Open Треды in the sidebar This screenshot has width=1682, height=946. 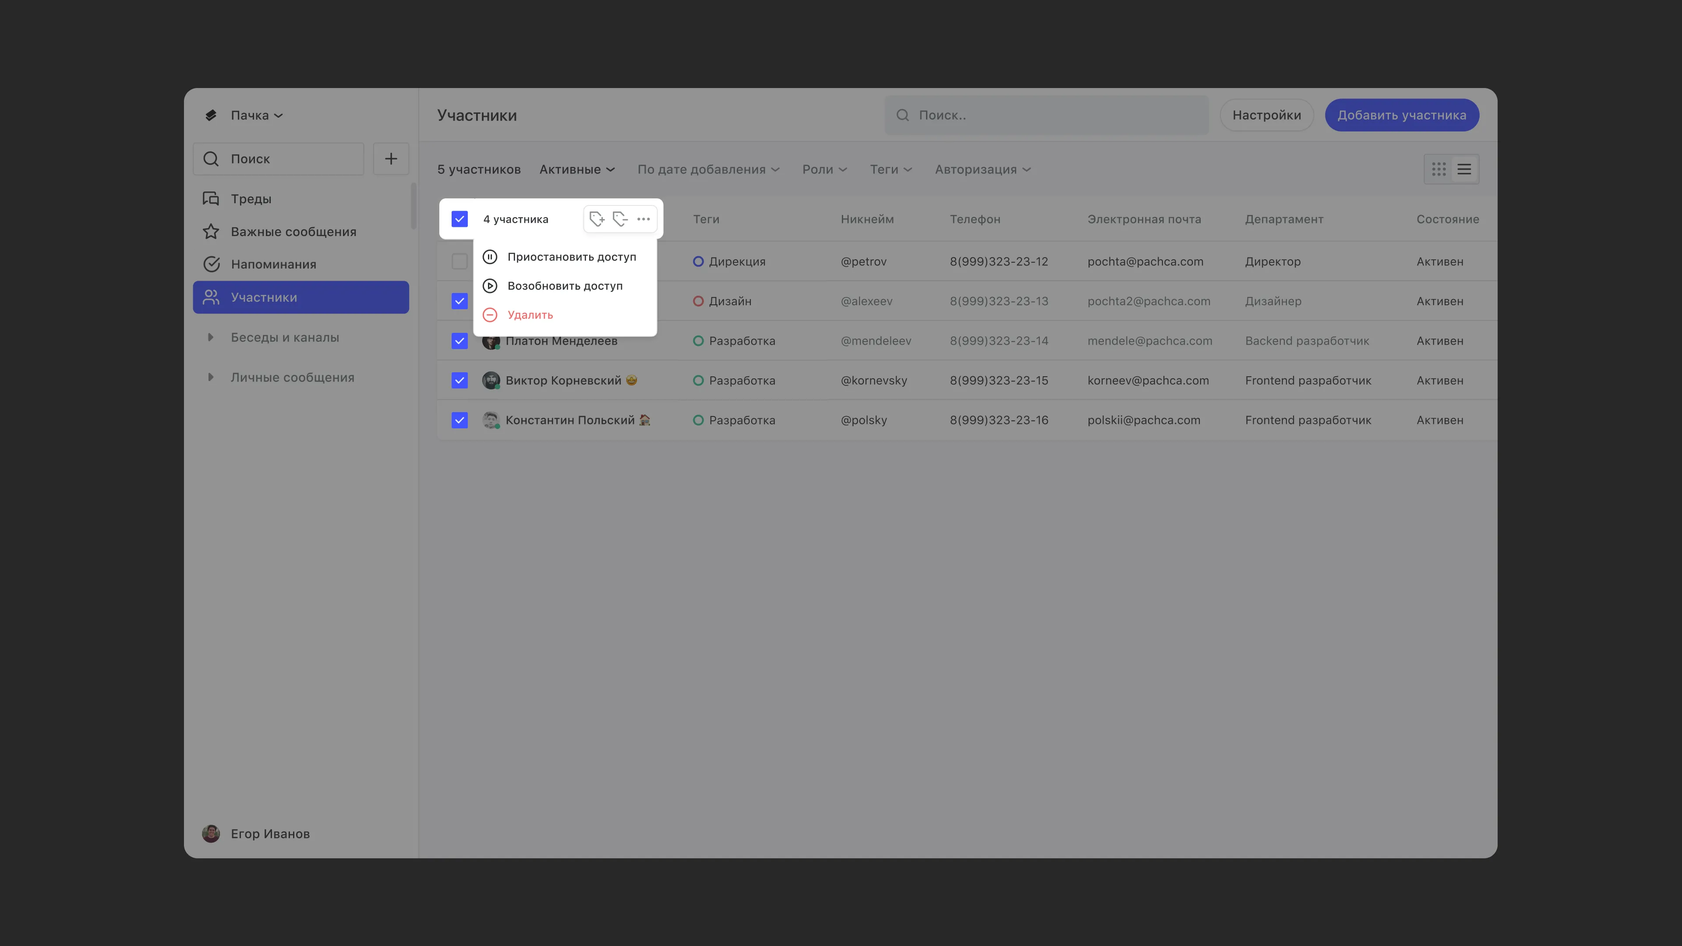(x=251, y=199)
